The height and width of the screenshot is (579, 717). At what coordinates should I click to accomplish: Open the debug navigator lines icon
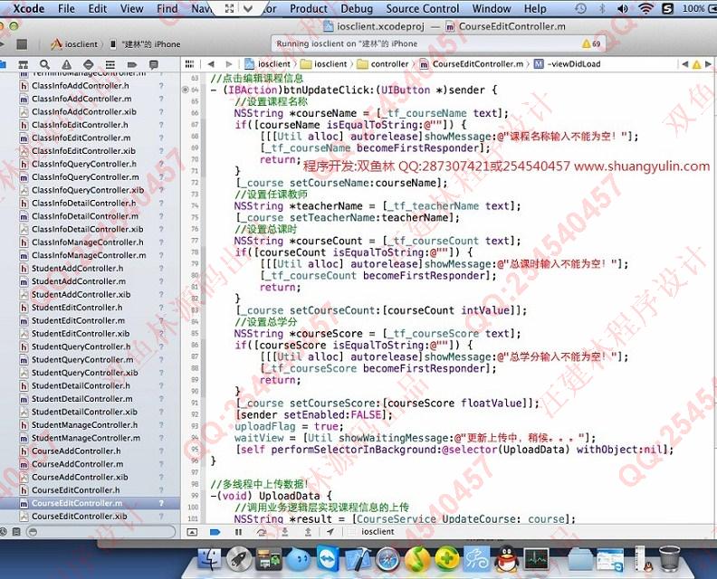(x=110, y=64)
